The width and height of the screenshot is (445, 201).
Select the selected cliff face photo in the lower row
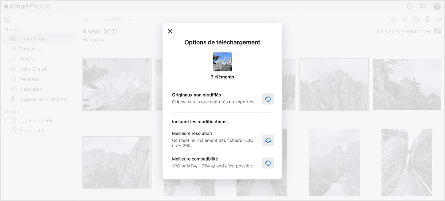pyautogui.click(x=117, y=162)
